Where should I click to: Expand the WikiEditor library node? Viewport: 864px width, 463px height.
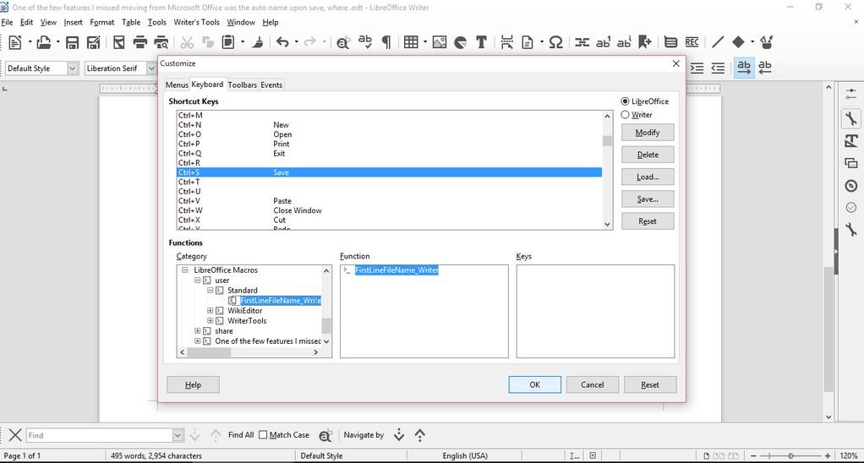[210, 311]
